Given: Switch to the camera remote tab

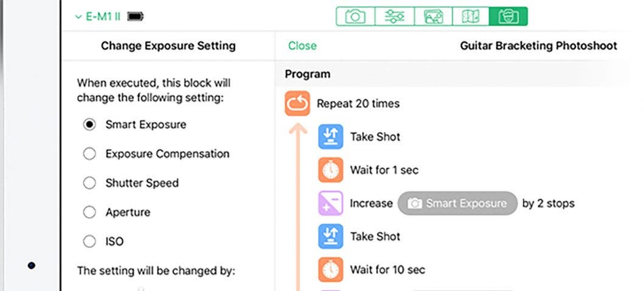Looking at the screenshot, I should pyautogui.click(x=355, y=17).
